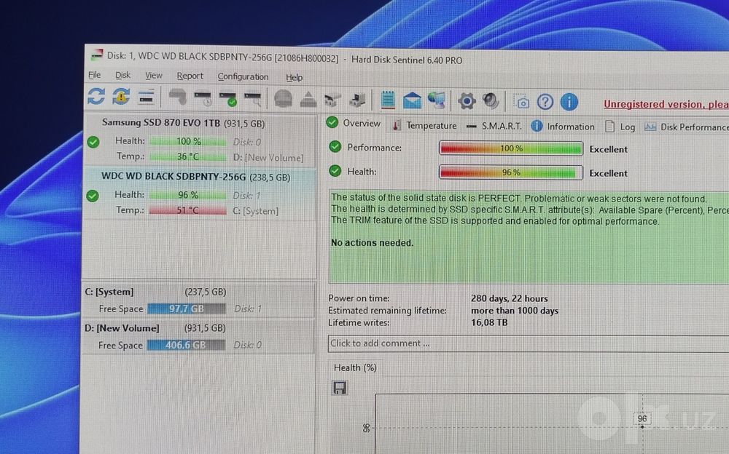Switch to the Disk Performance tab

[x=686, y=127]
